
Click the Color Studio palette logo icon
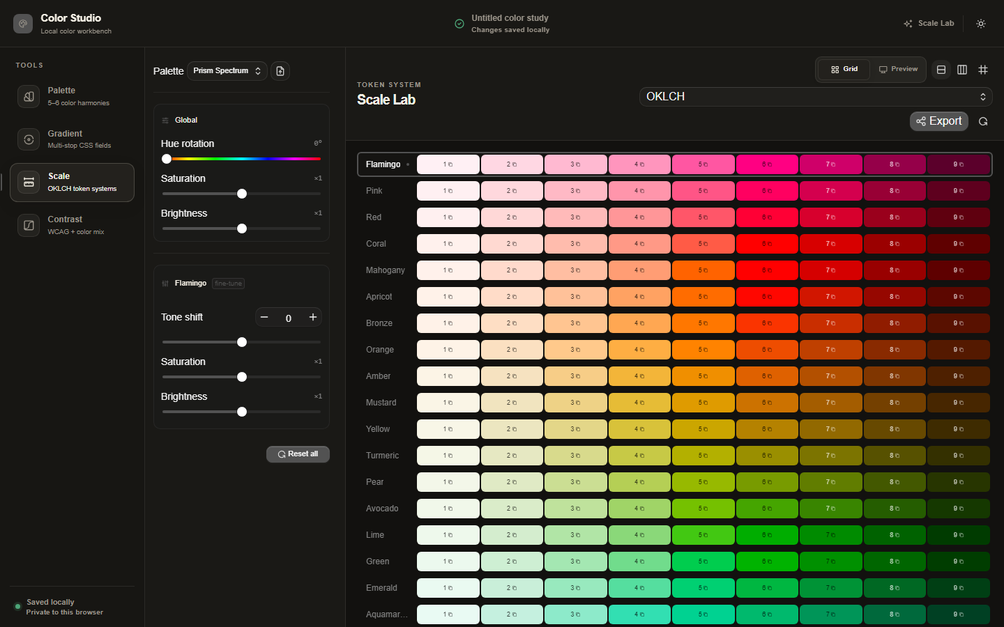(x=23, y=24)
